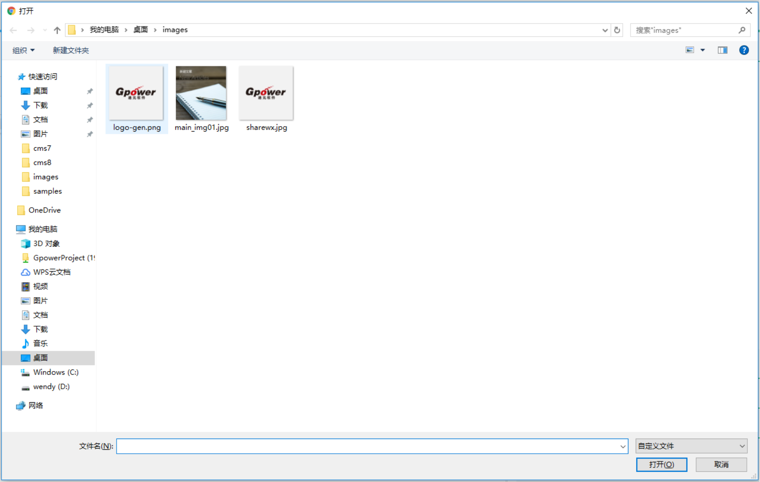Toggle the preview pane icon
760x482 pixels.
pyautogui.click(x=722, y=50)
